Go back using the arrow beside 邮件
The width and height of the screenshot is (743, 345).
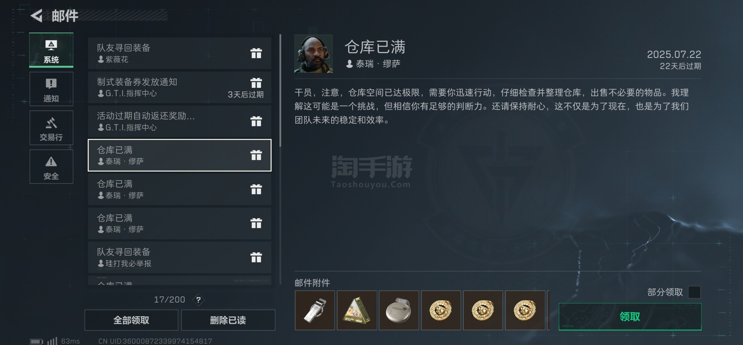[x=37, y=16]
